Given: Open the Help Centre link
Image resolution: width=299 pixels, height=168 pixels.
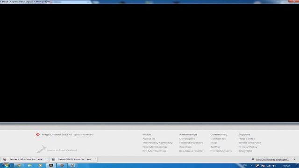Looking at the screenshot, I should [x=247, y=139].
